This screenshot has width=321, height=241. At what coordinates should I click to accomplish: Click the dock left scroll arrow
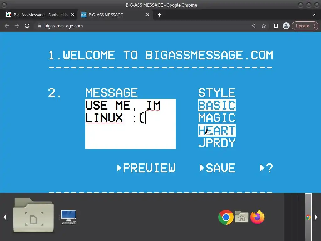4,217
